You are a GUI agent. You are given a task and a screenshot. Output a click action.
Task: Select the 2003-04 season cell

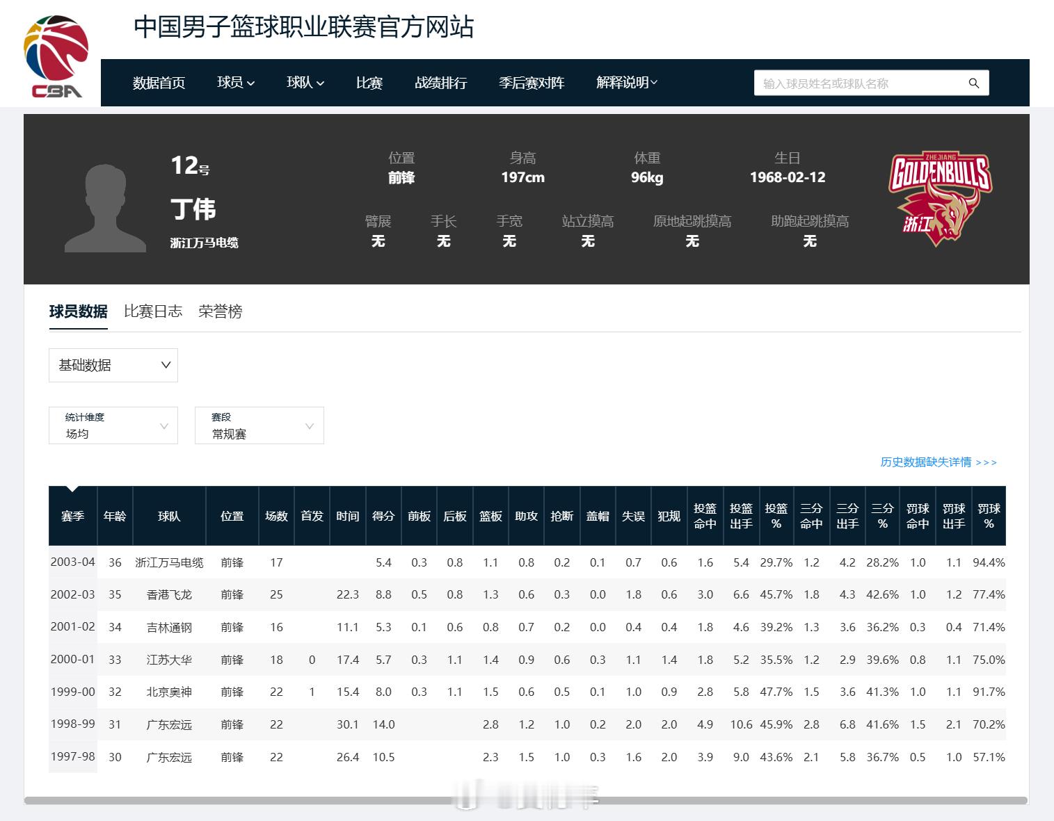72,562
